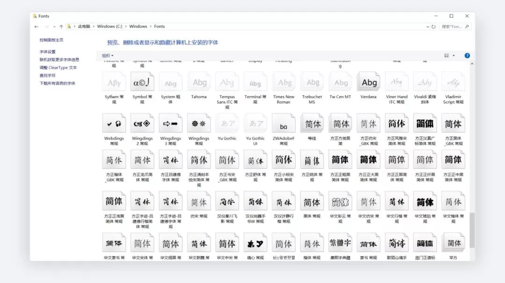Select the Wingdings 3 font icon
The image size is (505, 283).
click(170, 123)
